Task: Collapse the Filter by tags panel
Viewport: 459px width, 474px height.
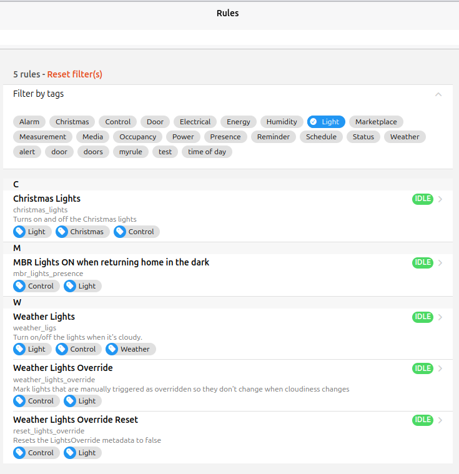Action: click(438, 94)
